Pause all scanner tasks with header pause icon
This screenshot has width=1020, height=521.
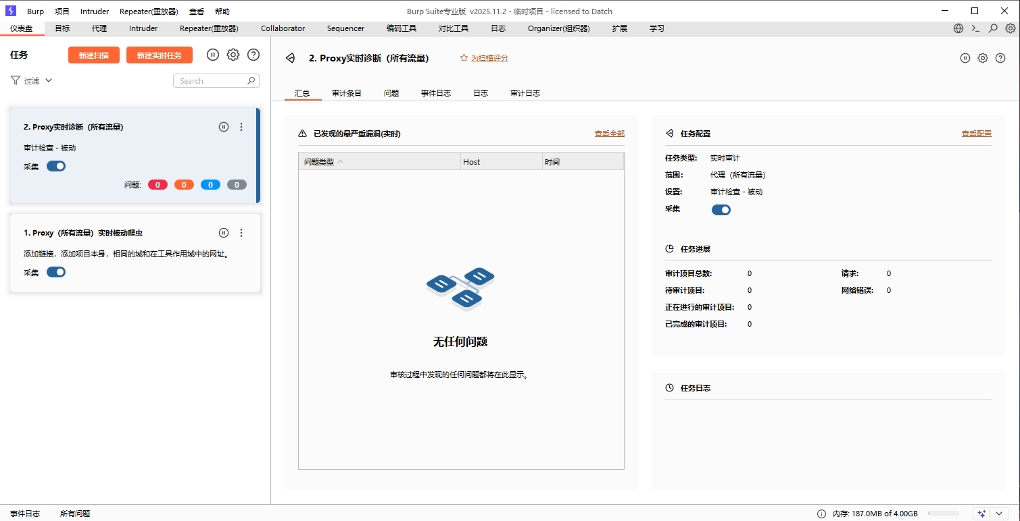(212, 55)
